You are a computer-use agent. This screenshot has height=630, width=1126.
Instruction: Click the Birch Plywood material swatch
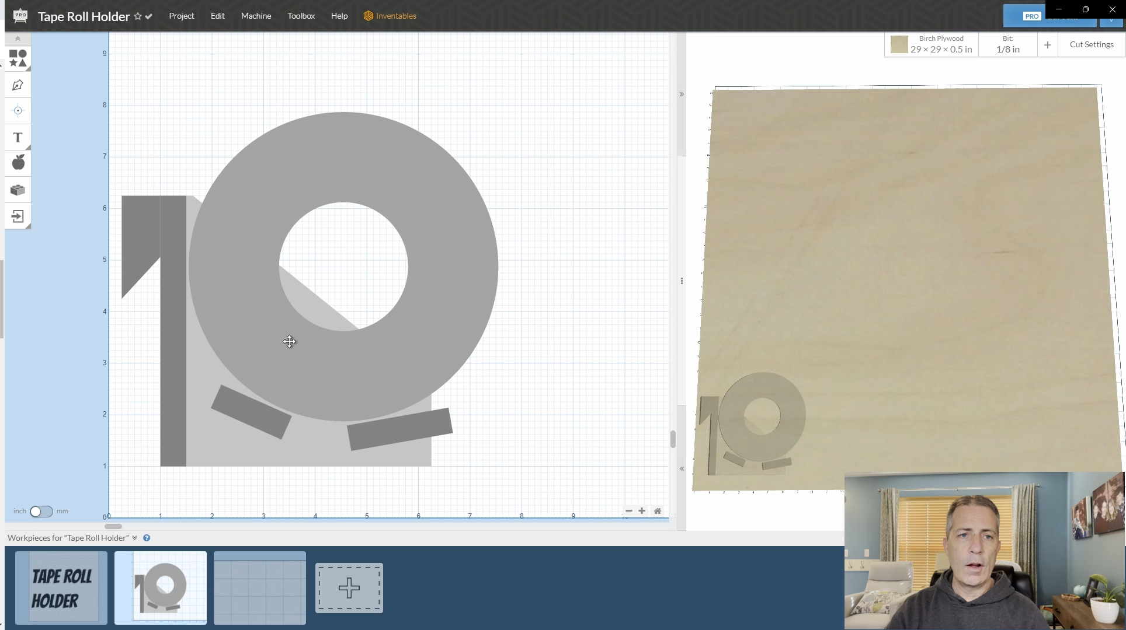click(x=899, y=44)
